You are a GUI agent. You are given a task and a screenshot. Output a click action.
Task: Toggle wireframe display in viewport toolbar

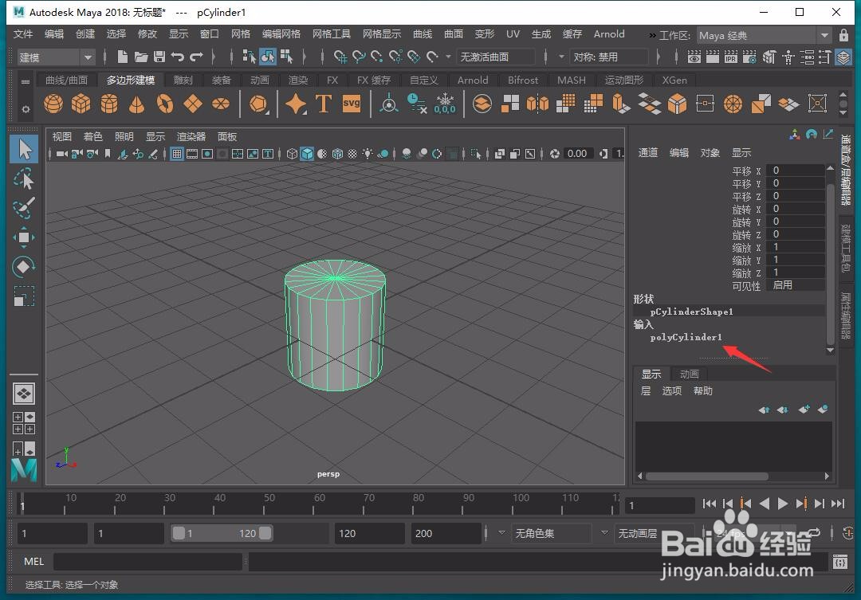(292, 154)
